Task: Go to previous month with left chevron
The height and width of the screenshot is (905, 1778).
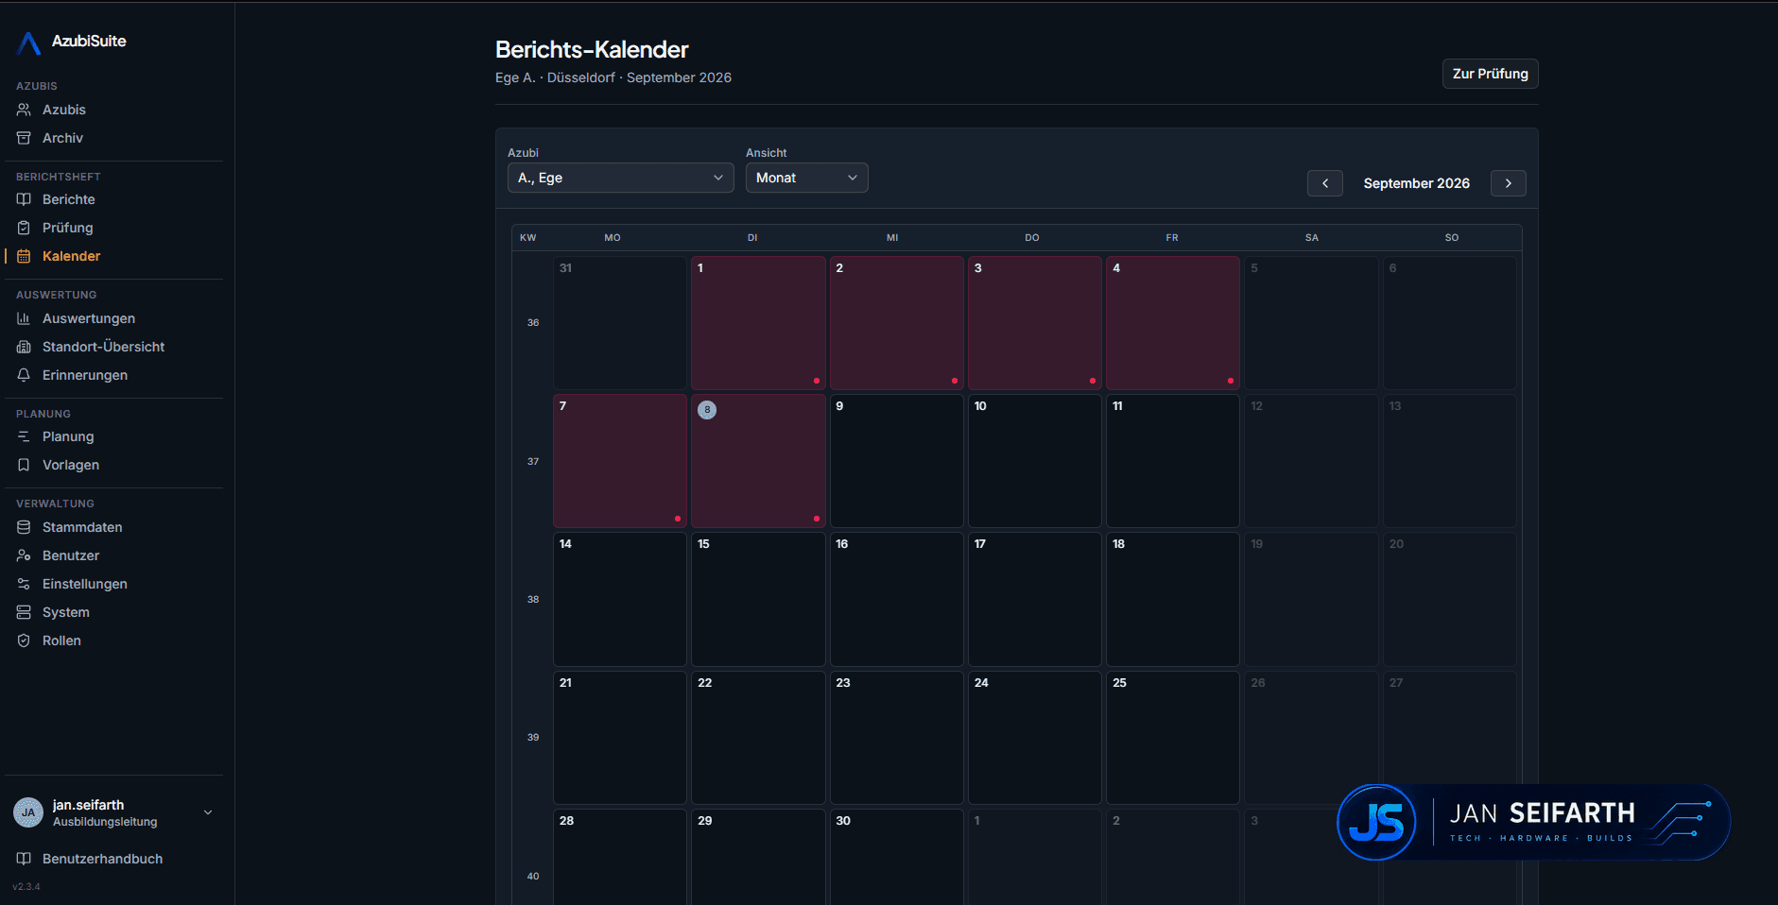Action: point(1325,183)
